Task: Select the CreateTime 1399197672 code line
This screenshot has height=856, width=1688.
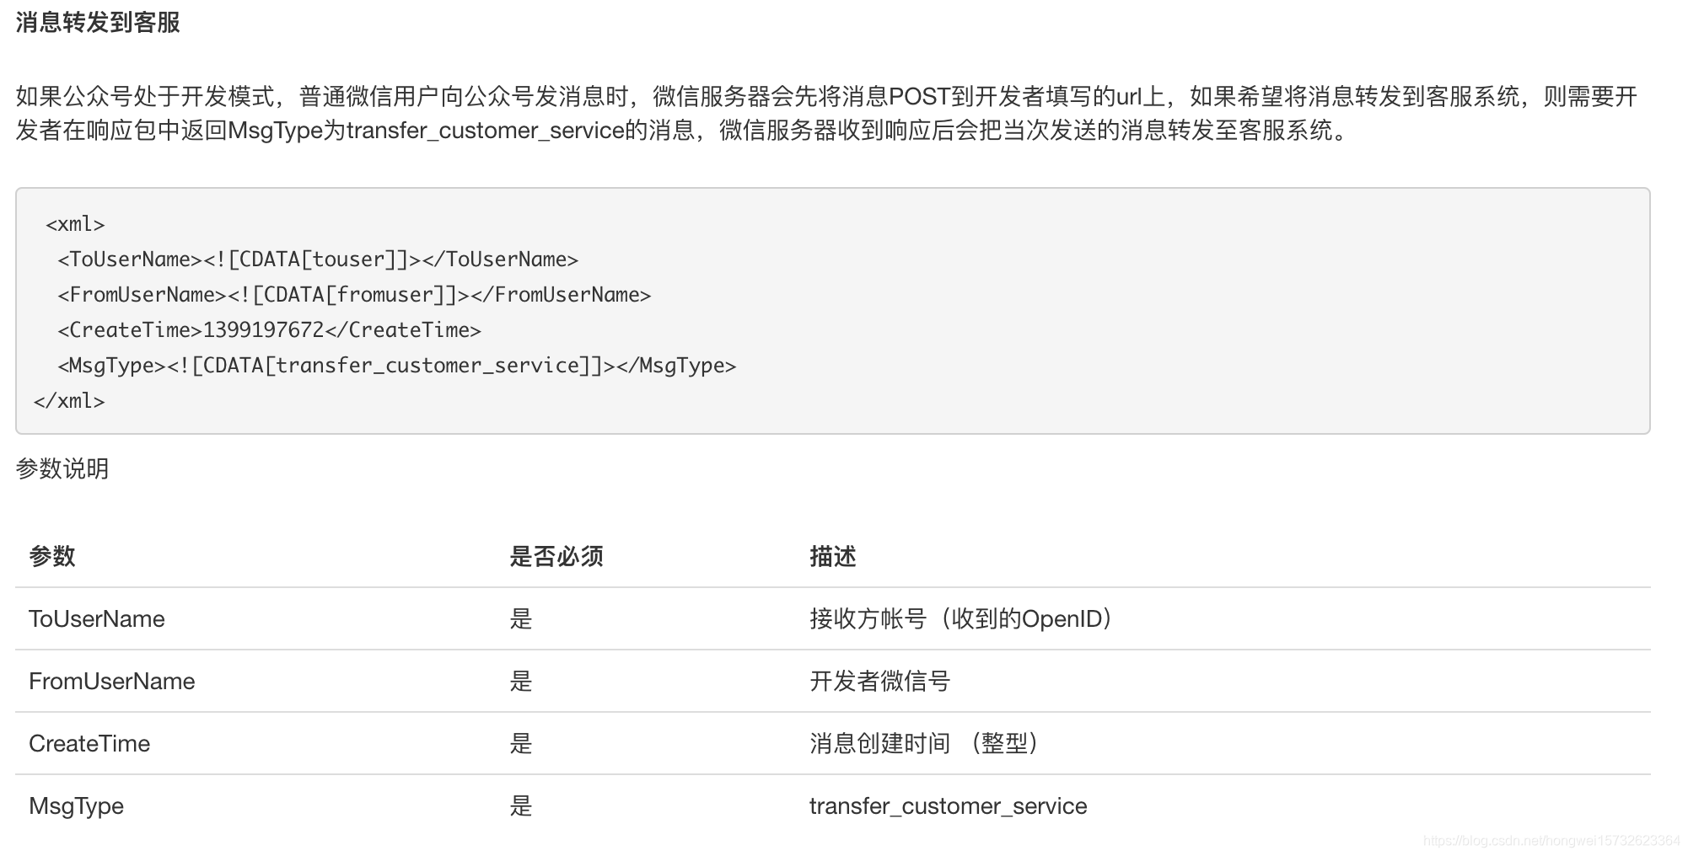Action: point(269,330)
